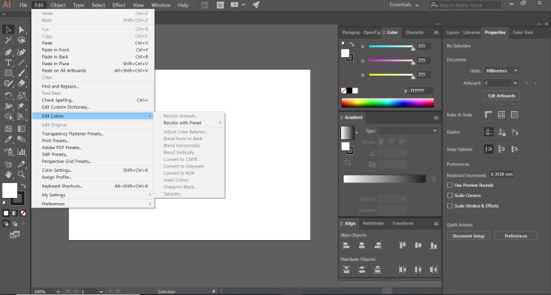Viewport: 551px width, 295px height.
Task: Open the File menu
Action: [23, 5]
